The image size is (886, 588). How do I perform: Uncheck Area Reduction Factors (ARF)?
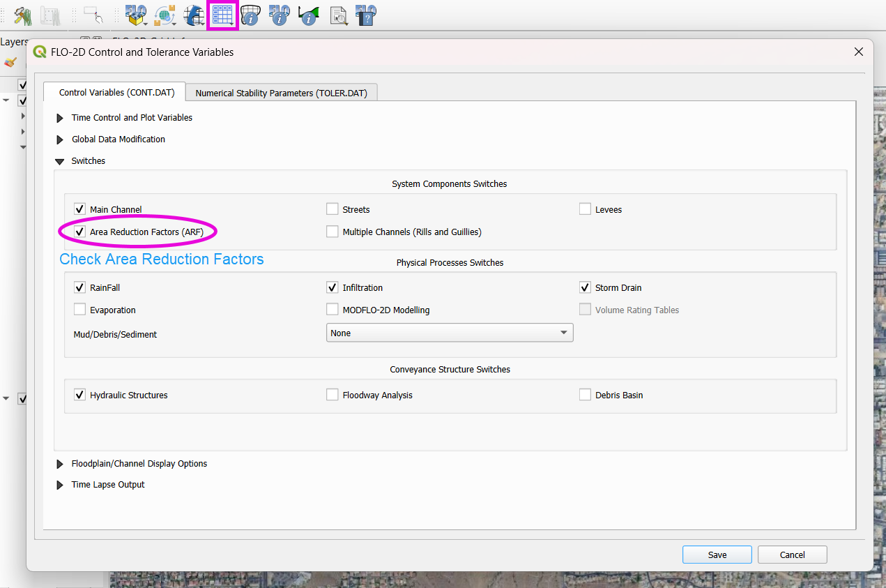(79, 232)
